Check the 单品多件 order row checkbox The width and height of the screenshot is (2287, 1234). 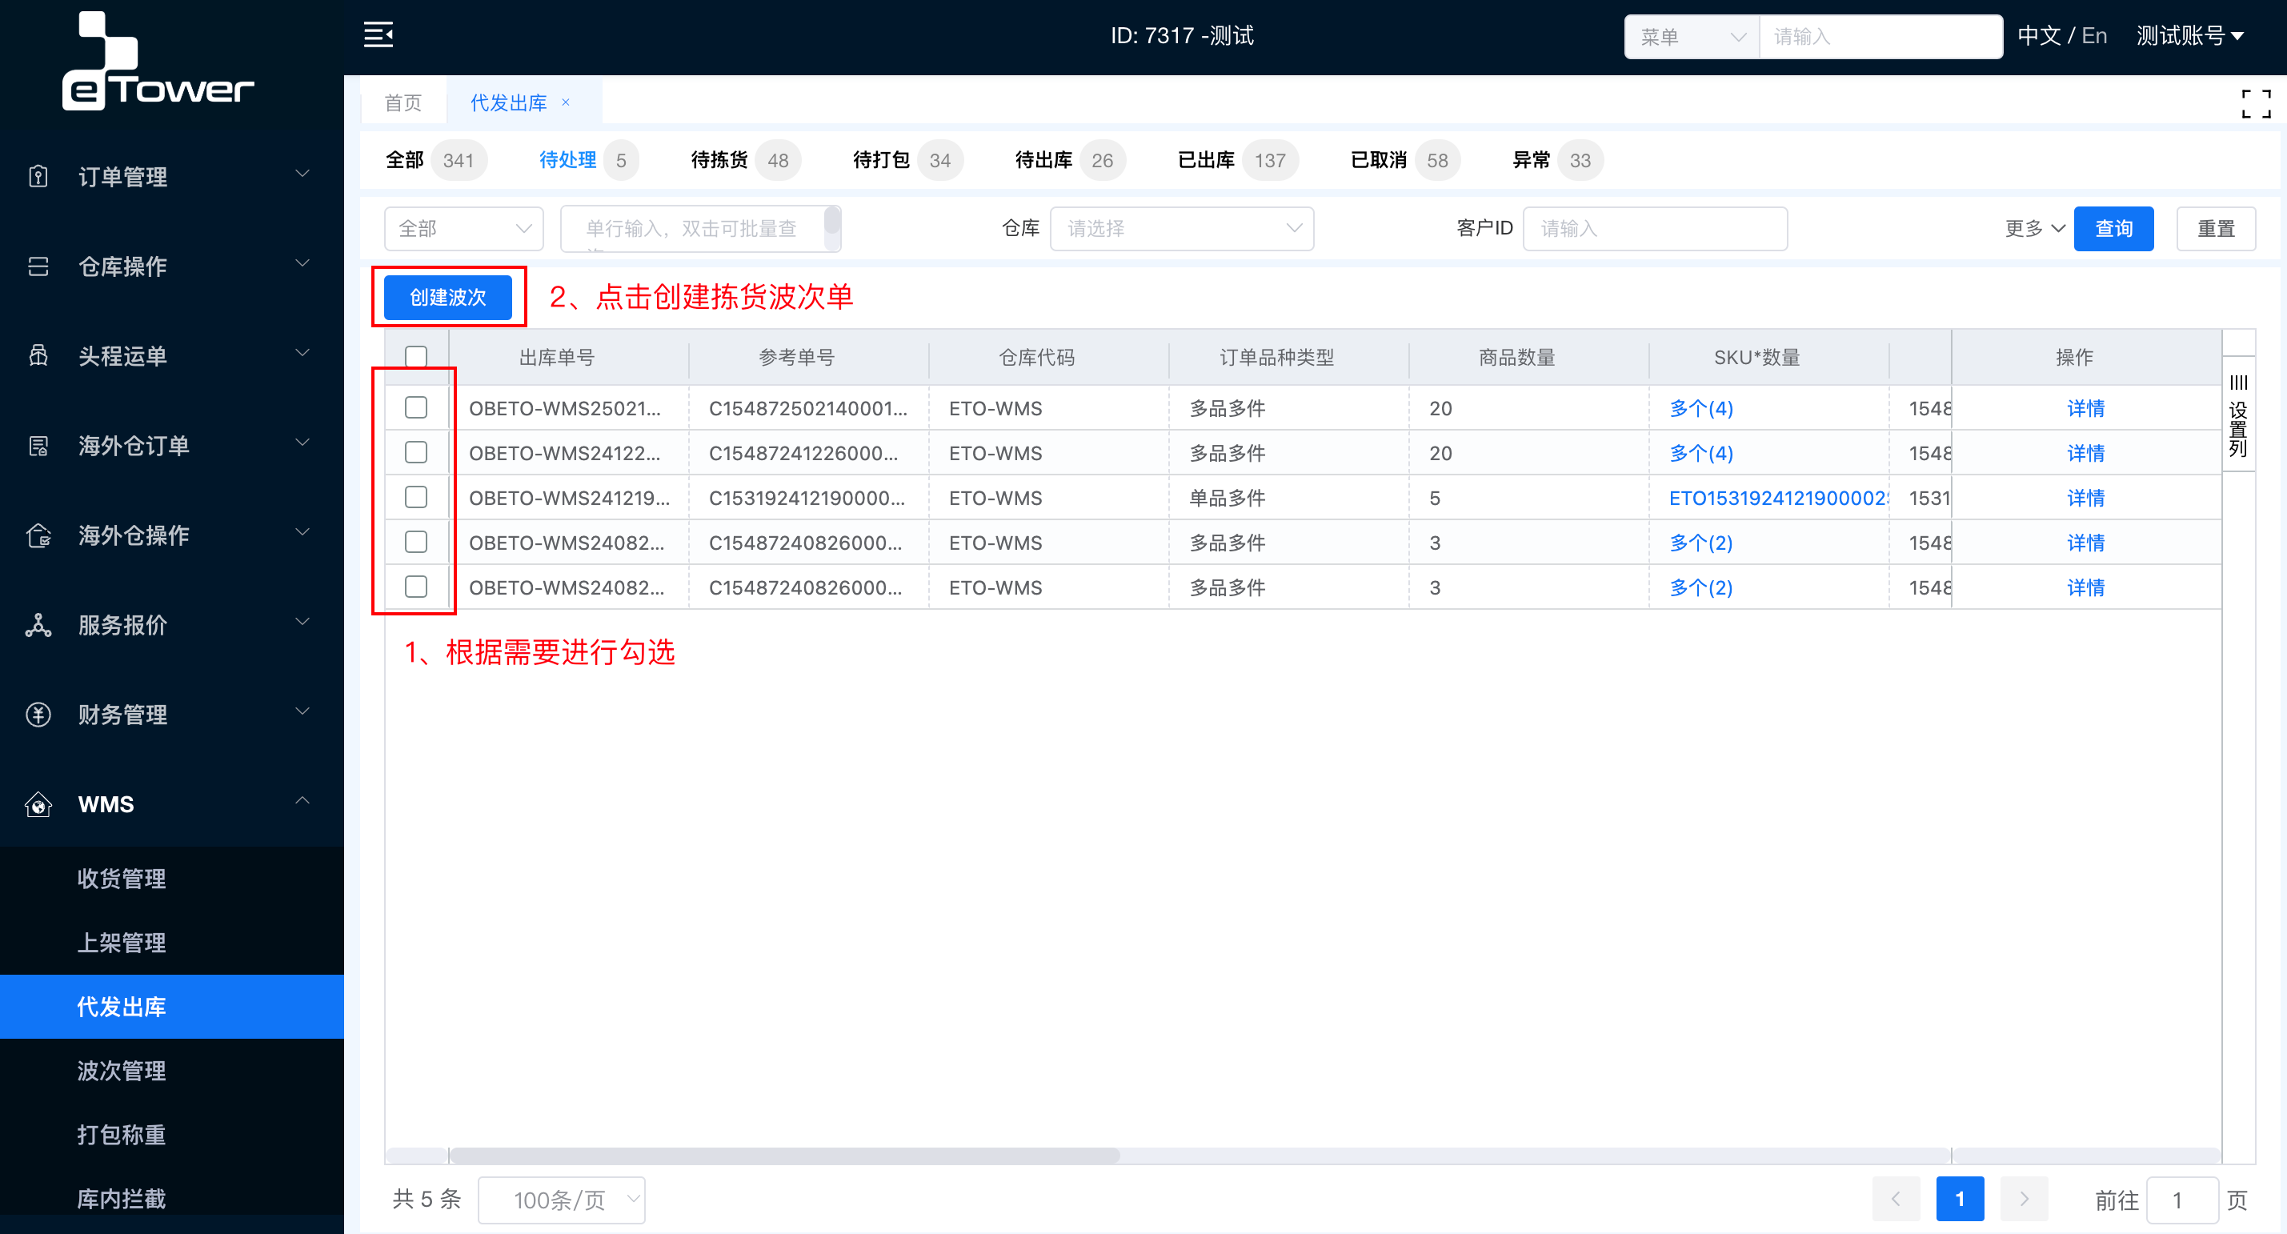[x=415, y=497]
